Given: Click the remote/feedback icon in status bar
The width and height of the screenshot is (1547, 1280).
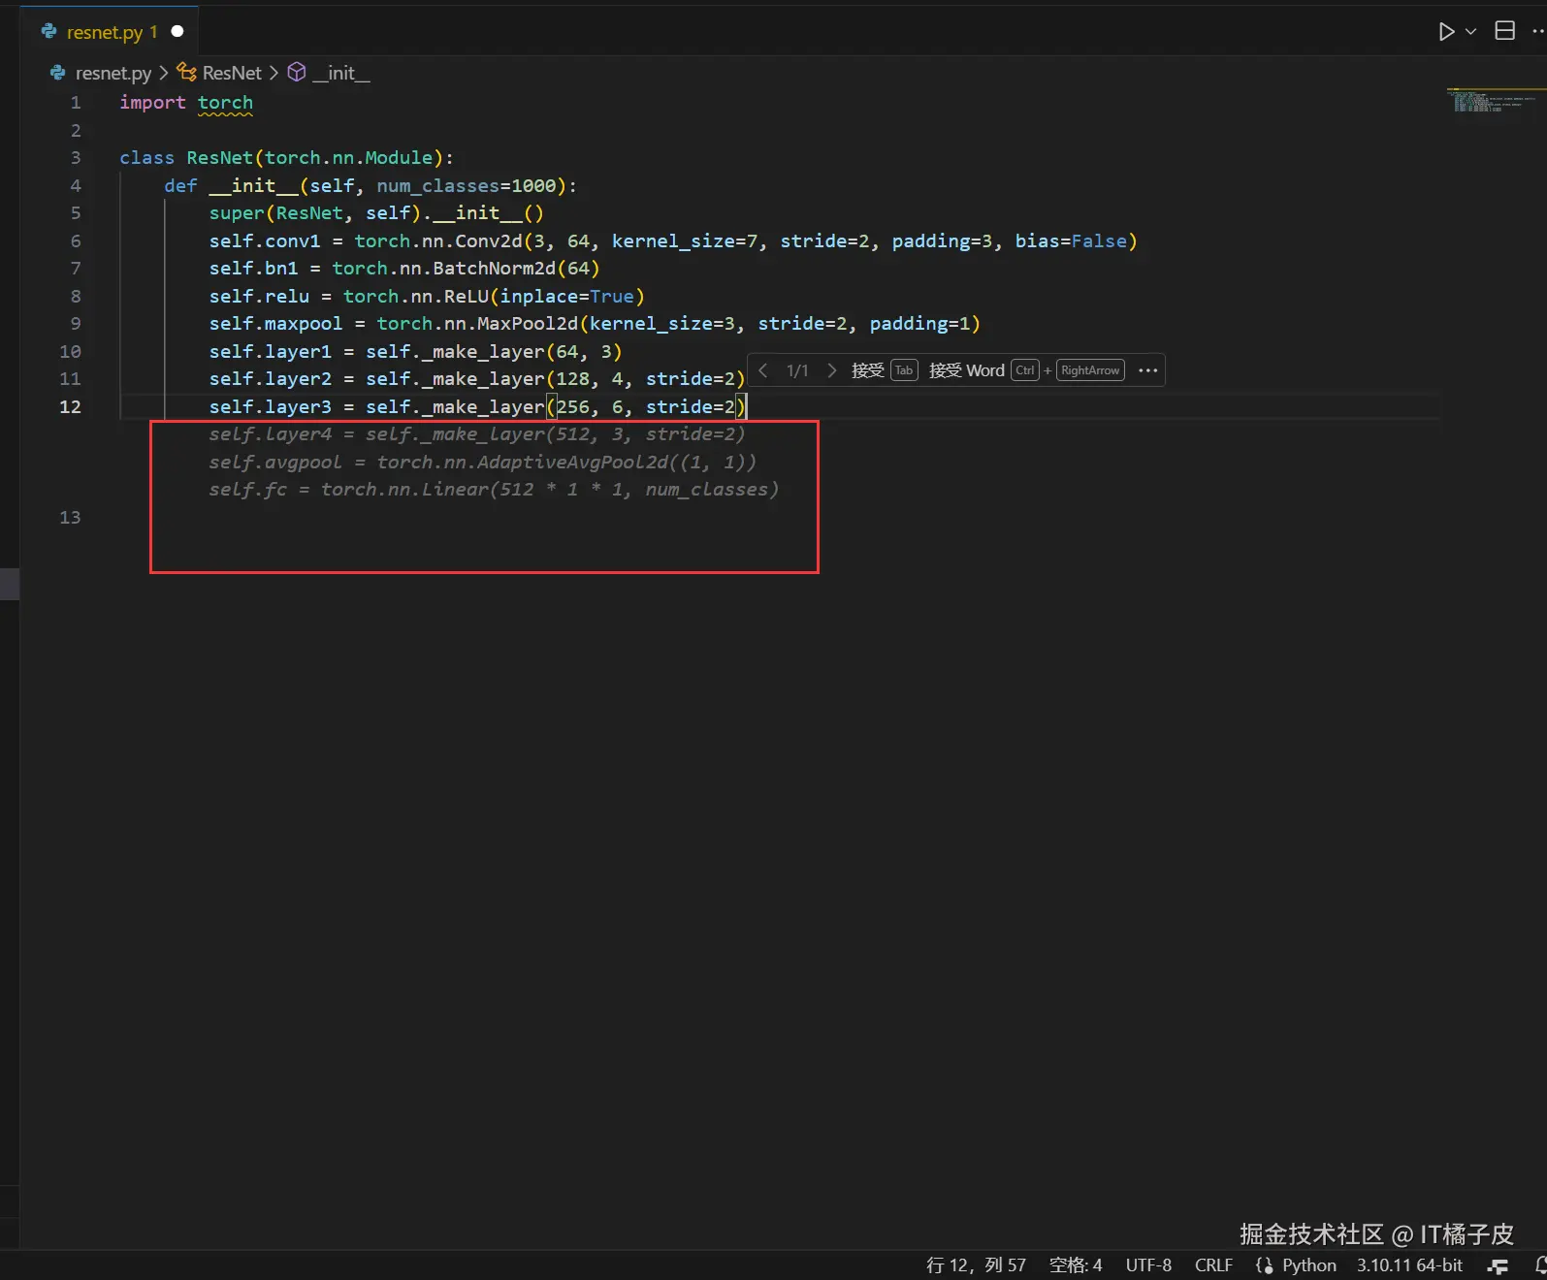Looking at the screenshot, I should pyautogui.click(x=1499, y=1266).
